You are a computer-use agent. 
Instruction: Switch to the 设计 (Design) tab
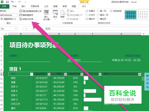(84, 7)
